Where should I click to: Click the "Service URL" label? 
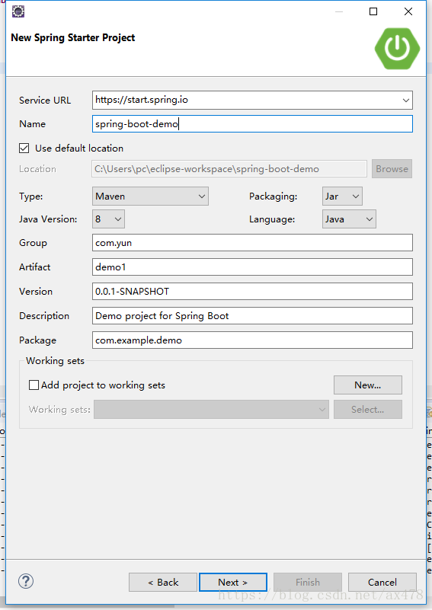coord(45,100)
